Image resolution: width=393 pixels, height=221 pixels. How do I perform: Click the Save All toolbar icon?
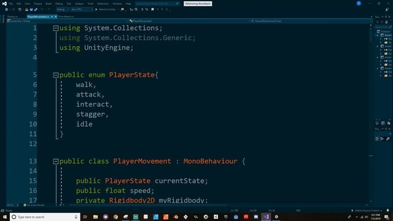(36, 10)
